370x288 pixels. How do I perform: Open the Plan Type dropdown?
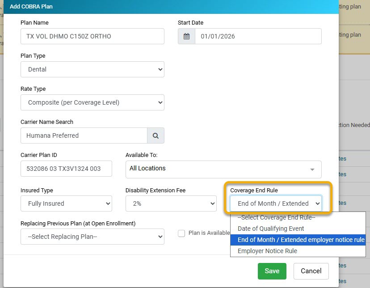click(x=92, y=69)
